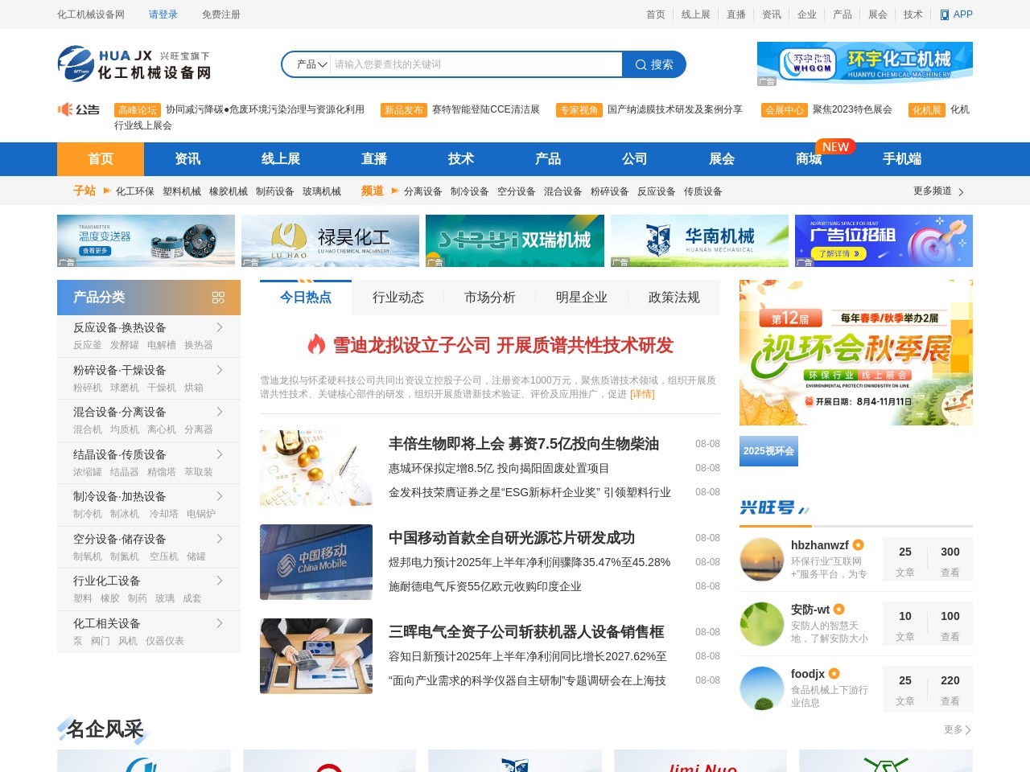Screen dimensions: 1030x772
Task: Click the keyword search input field
Action: [475, 64]
